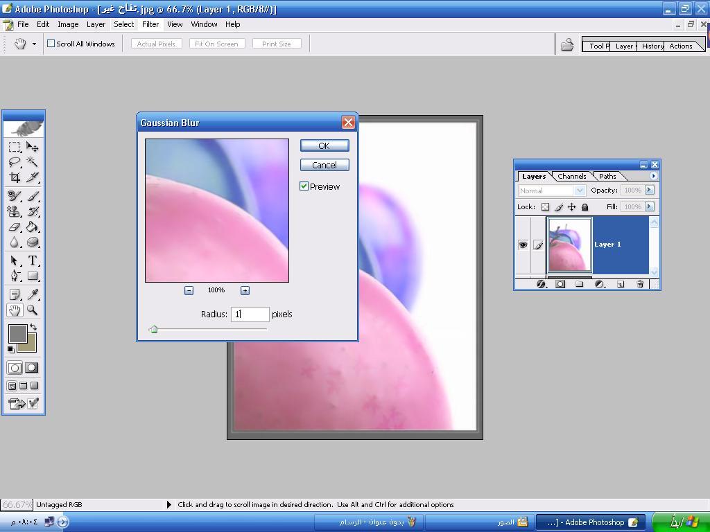
Task: Toggle the Preview checkbox in Gaussian Blur
Action: click(x=304, y=186)
